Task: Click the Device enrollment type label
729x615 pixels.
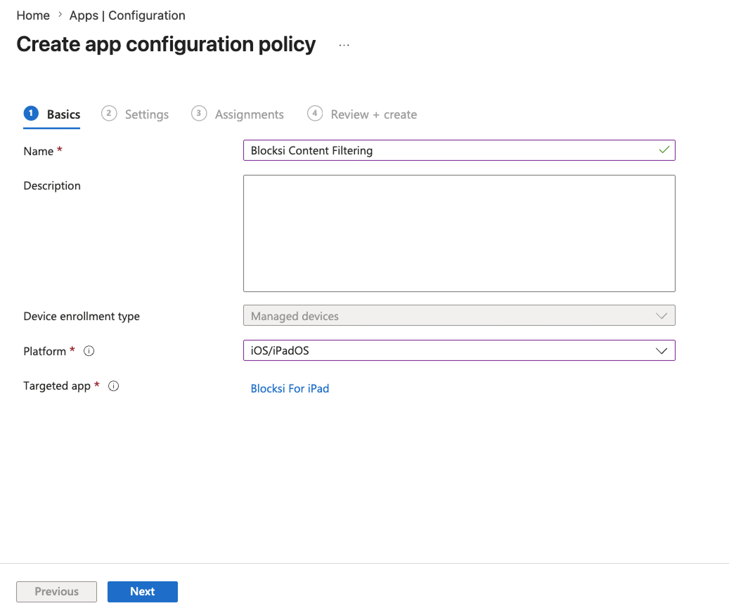Action: [82, 316]
